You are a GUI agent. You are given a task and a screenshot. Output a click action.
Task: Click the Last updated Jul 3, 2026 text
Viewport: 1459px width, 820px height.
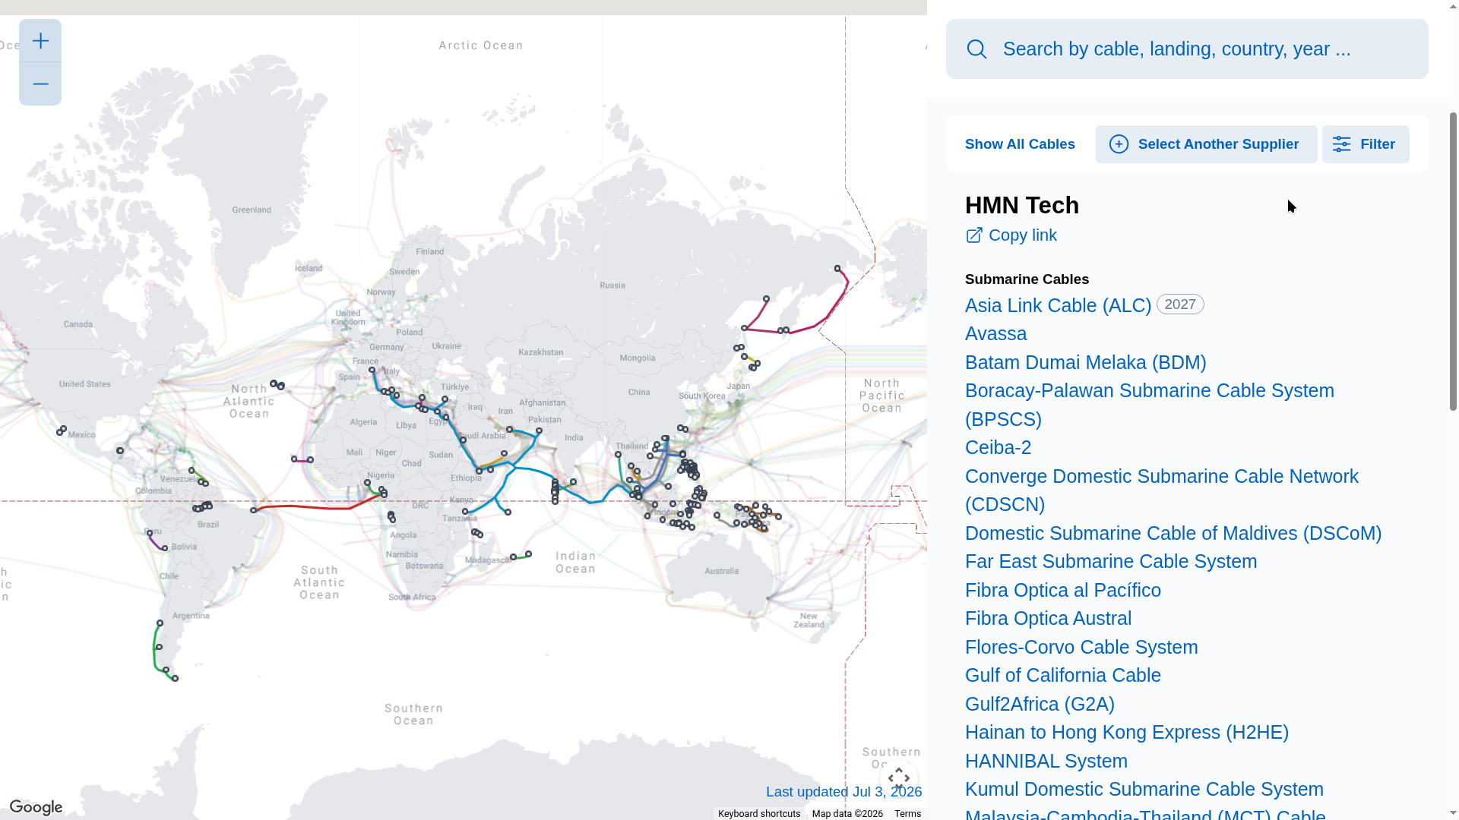point(843,792)
